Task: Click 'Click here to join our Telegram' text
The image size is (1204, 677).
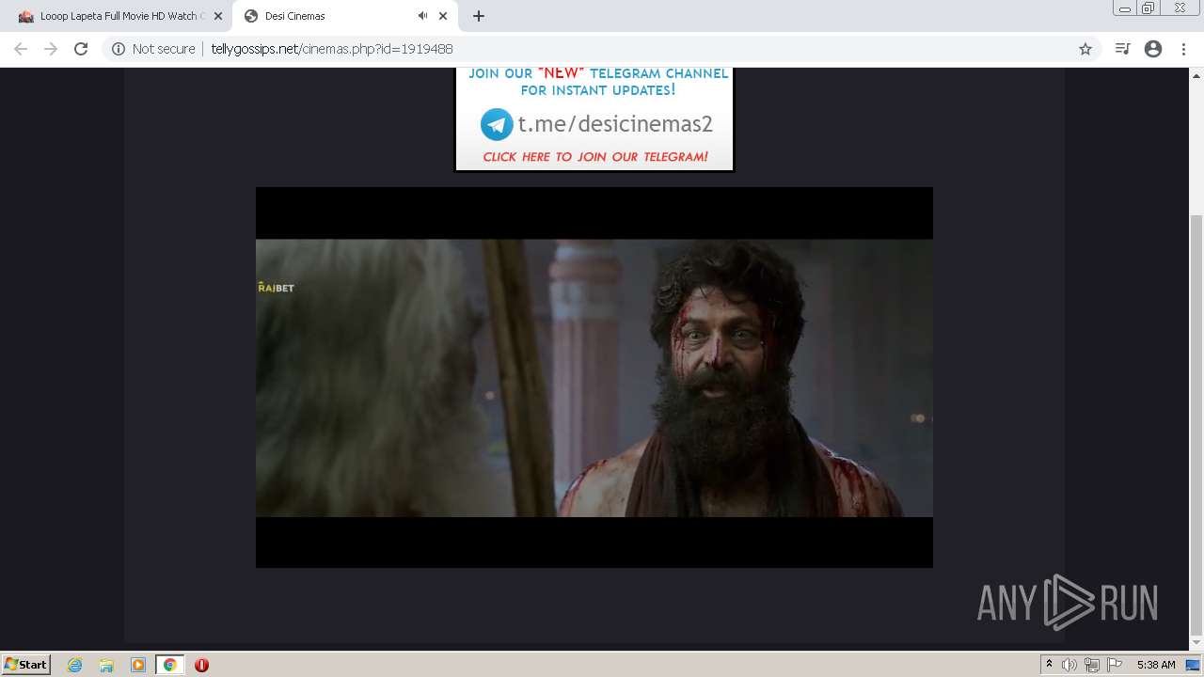Action: click(595, 157)
